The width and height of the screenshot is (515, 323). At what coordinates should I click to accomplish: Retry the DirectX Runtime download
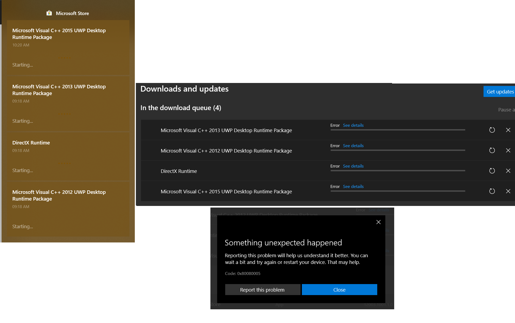click(x=492, y=171)
